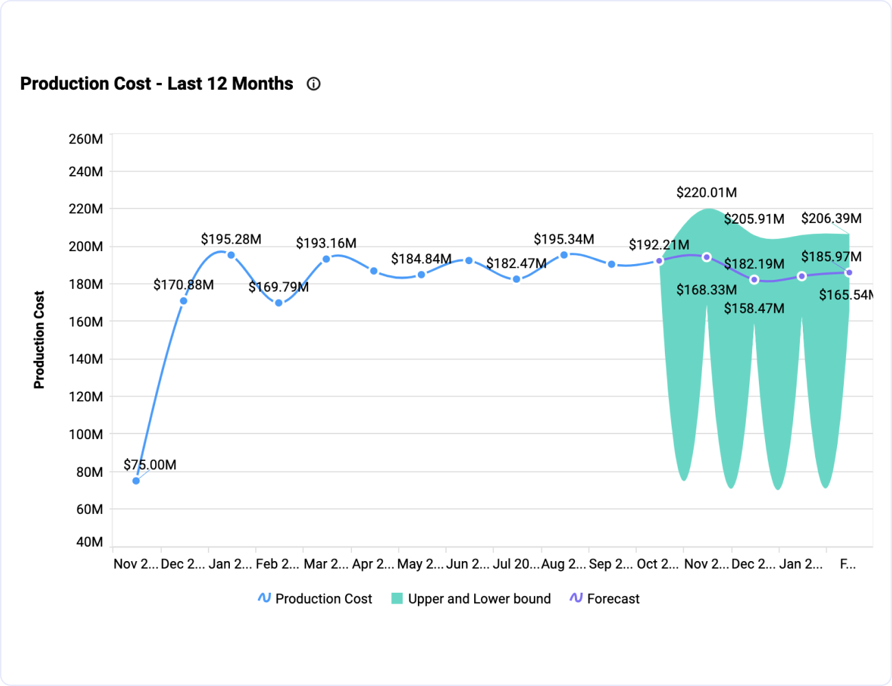Click the Production Cost - Last 12 Months title

[156, 84]
